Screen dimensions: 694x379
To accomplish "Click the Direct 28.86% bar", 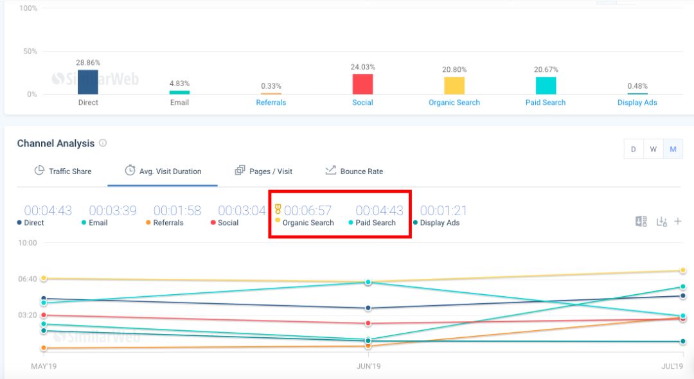I will [x=88, y=82].
